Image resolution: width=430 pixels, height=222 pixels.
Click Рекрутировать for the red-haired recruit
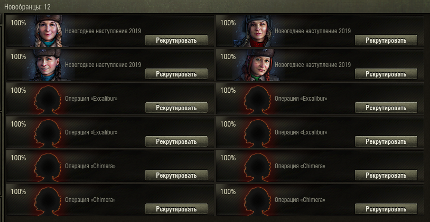click(386, 74)
